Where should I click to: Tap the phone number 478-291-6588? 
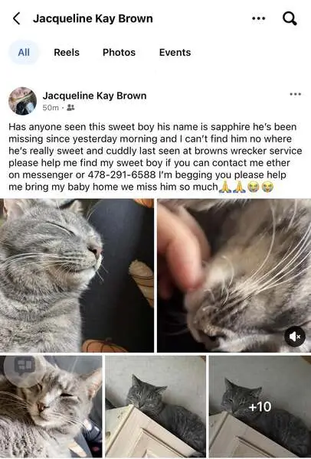122,174
